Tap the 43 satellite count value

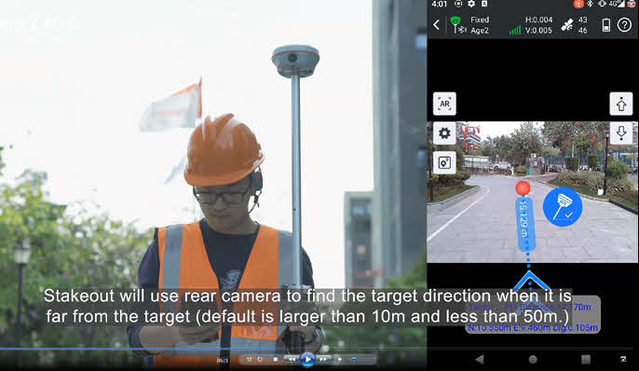[583, 20]
